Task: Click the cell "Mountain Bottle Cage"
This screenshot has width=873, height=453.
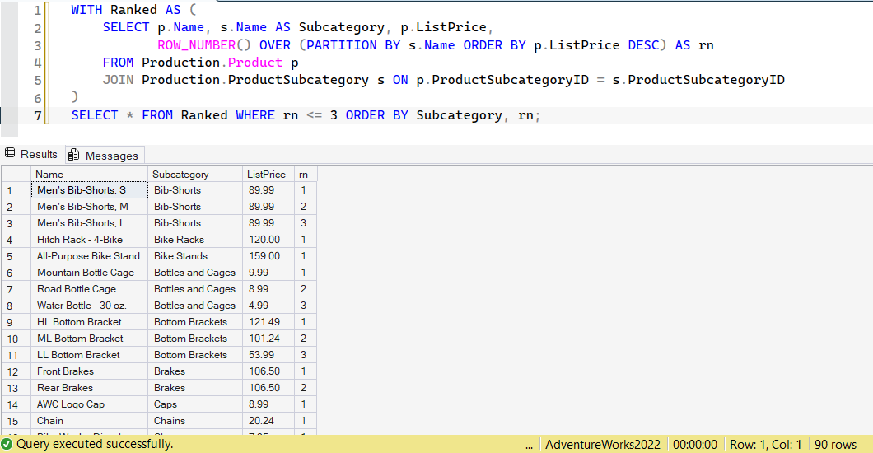Action: point(89,272)
